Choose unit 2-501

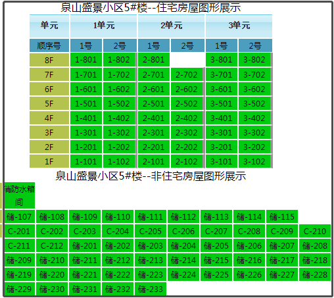point(154,104)
